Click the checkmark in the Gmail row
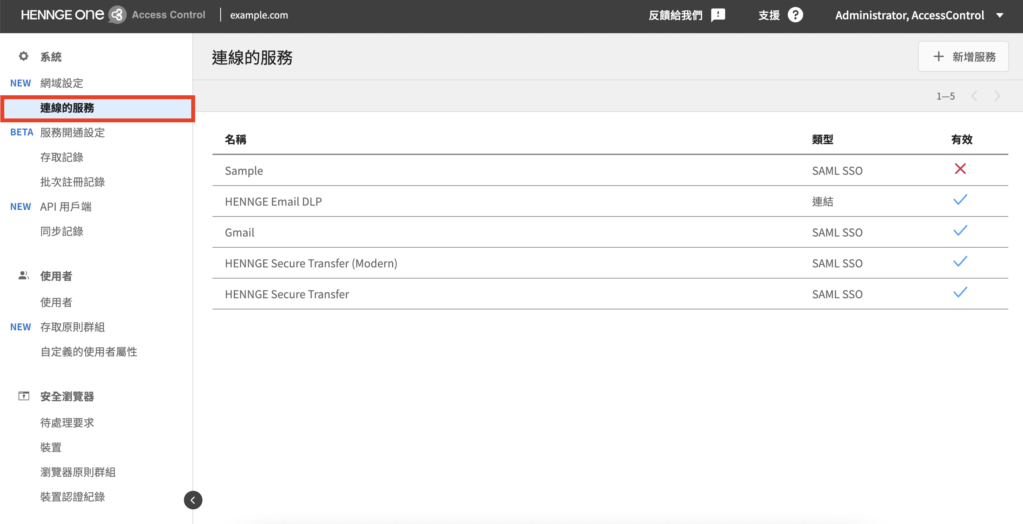The height and width of the screenshot is (524, 1023). (x=960, y=231)
